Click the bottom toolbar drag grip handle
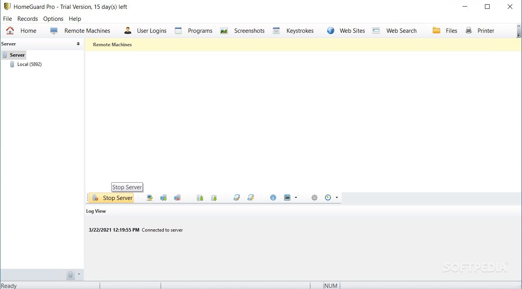 click(87, 198)
